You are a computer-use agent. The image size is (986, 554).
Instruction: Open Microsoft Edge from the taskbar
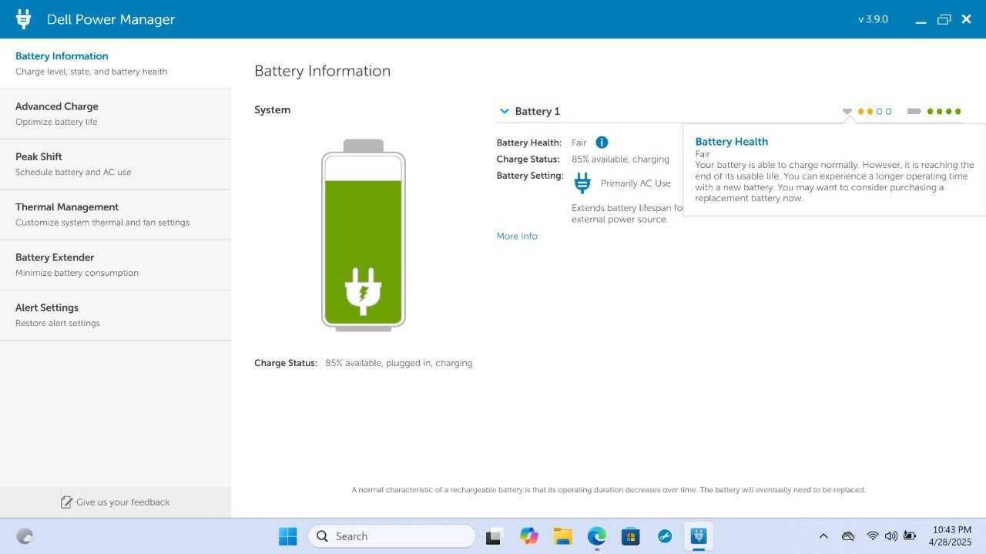tap(596, 536)
